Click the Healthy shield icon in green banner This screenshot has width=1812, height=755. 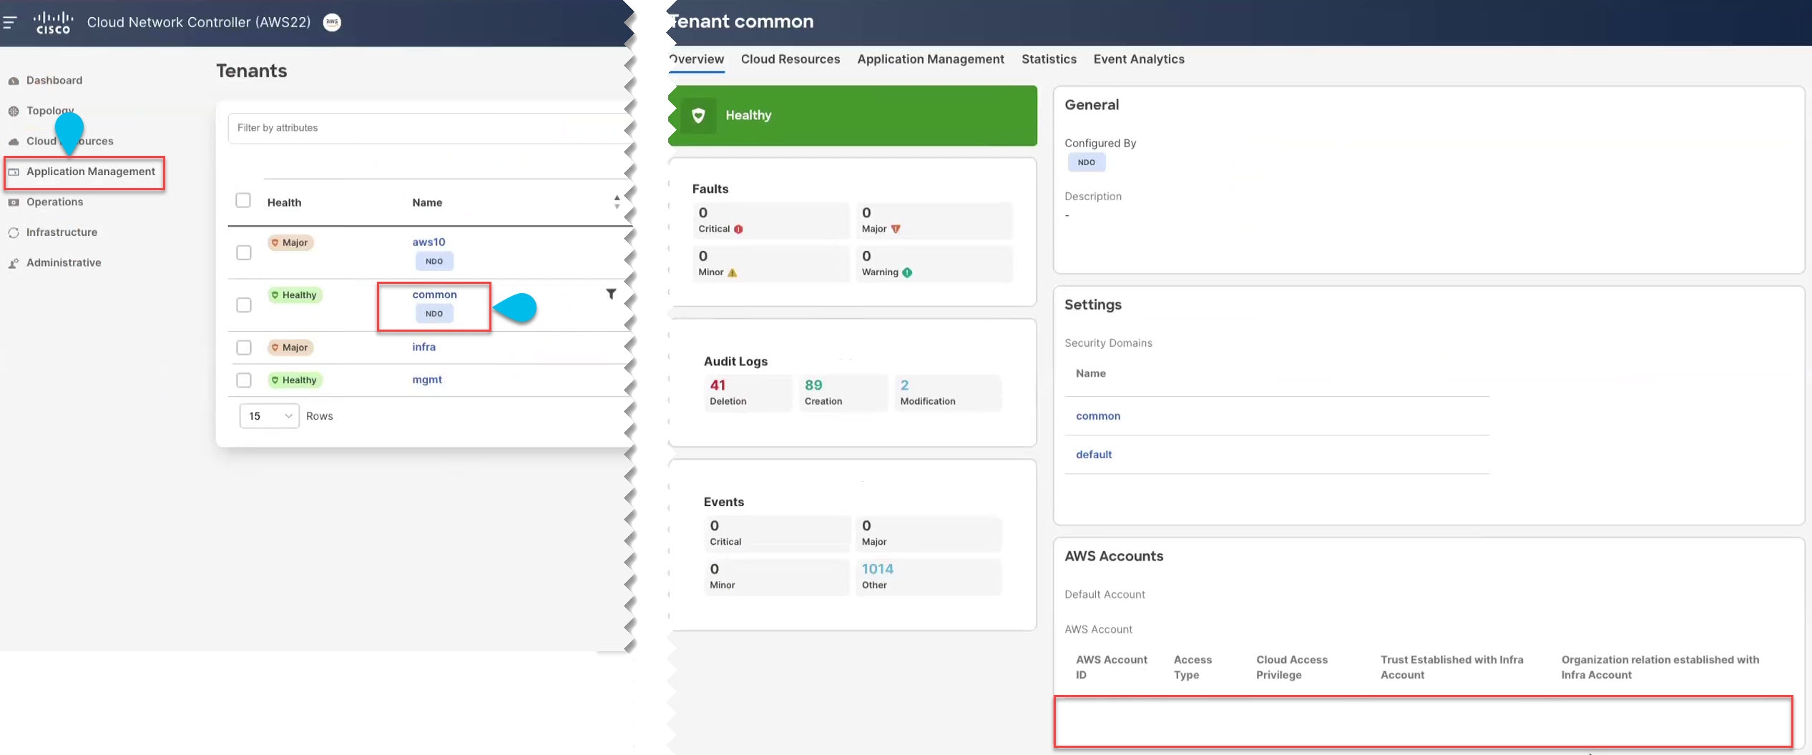[x=698, y=115]
